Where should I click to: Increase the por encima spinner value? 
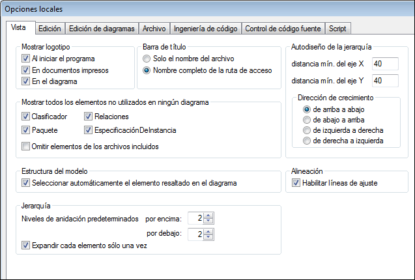pyautogui.click(x=208, y=215)
